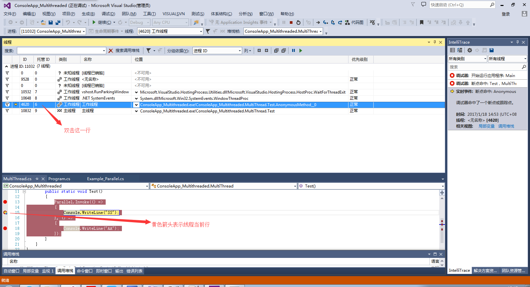Click the 搜索调用堆栈 button
The width and height of the screenshot is (530, 287).
(128, 51)
